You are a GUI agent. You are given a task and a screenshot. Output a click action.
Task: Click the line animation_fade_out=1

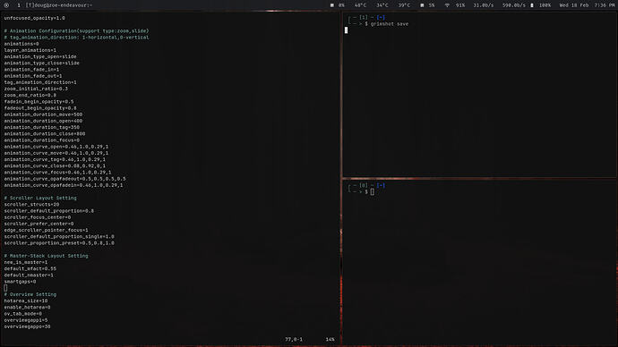pos(33,76)
